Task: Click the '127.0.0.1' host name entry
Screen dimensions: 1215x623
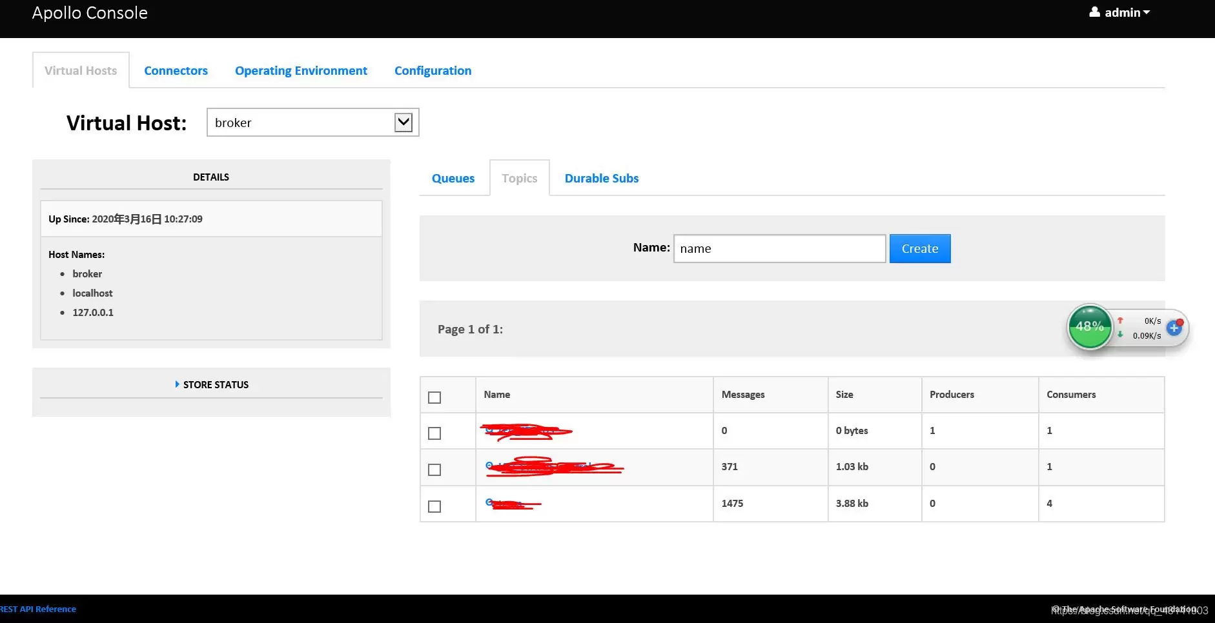Action: [x=93, y=312]
